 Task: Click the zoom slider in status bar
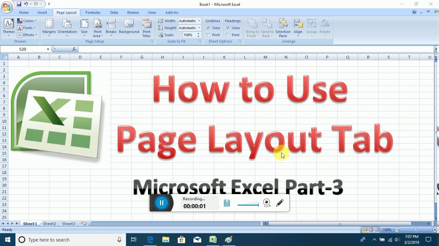[416, 230]
